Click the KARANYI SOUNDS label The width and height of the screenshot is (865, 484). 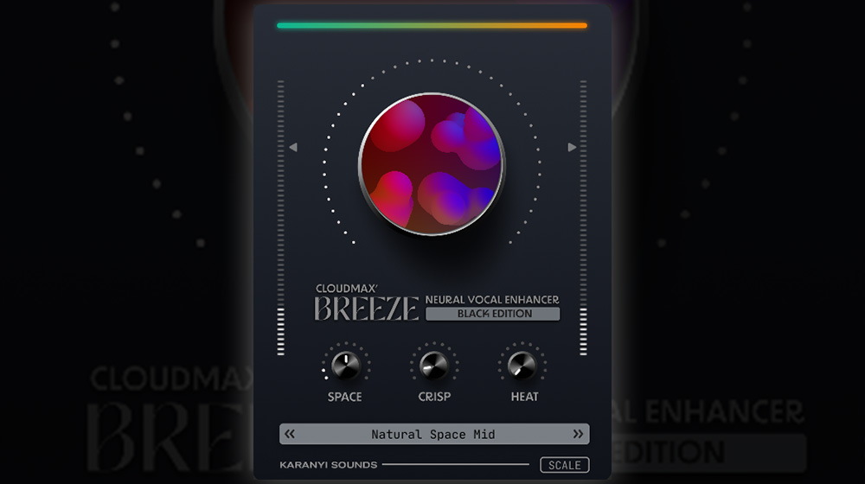click(328, 465)
